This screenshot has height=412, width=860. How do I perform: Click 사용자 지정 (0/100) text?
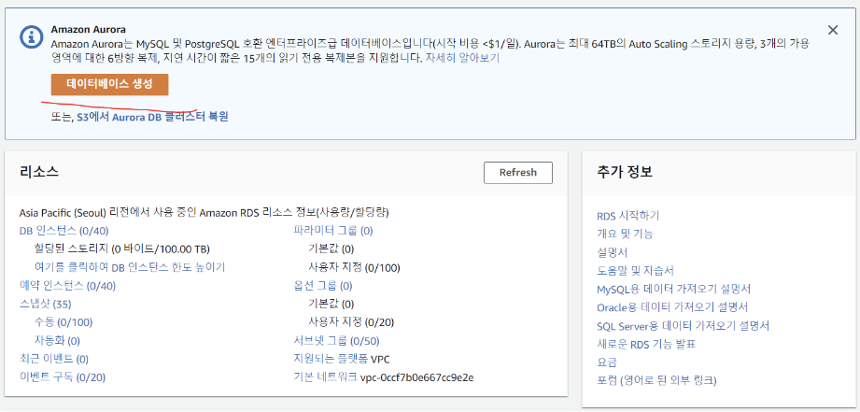click(354, 268)
